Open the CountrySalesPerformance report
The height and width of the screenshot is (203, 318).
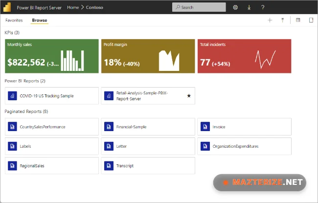[52, 127]
